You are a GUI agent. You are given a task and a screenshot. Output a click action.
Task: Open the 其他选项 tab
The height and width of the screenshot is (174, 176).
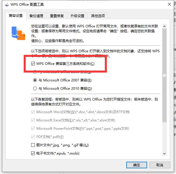click(98, 16)
